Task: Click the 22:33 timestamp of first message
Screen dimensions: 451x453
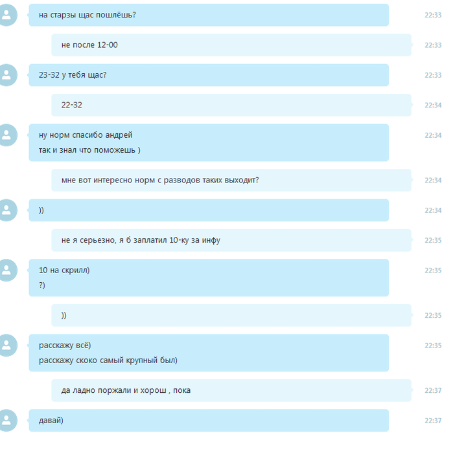Action: pyautogui.click(x=433, y=15)
